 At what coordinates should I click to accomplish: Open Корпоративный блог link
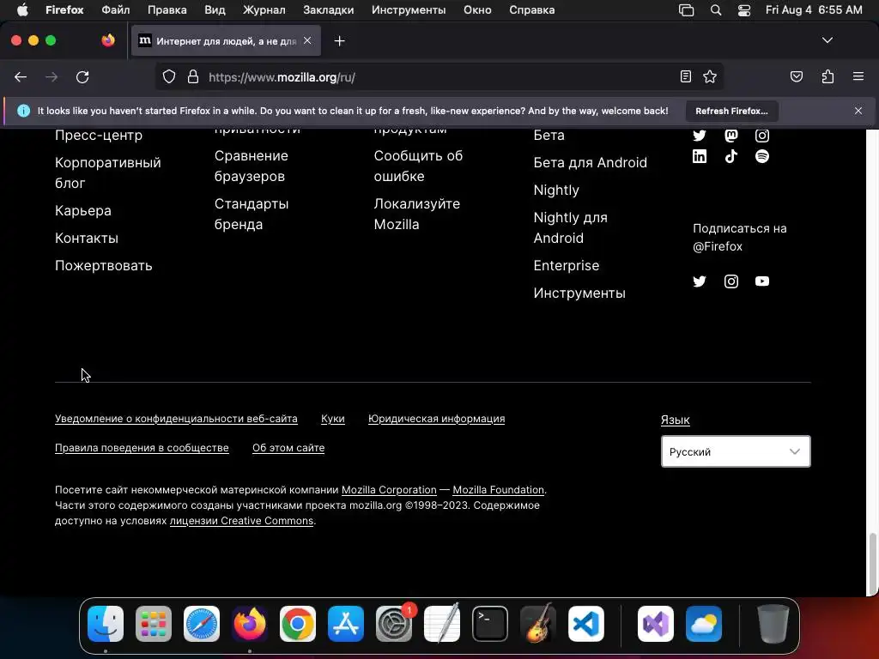(x=107, y=172)
